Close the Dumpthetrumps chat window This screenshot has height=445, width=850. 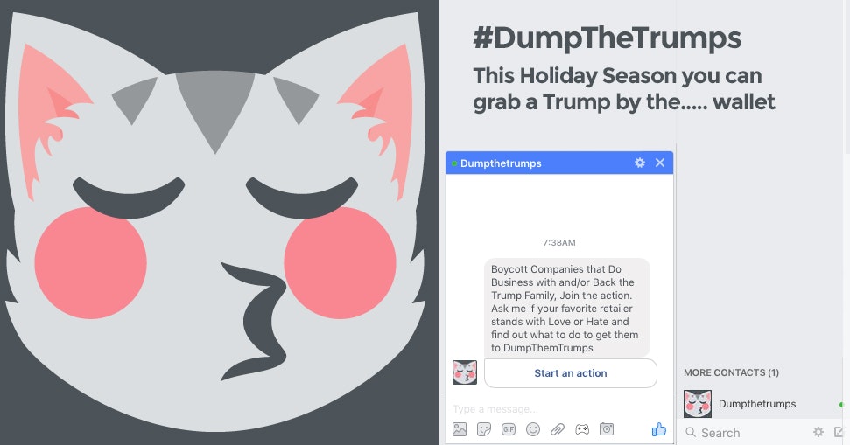click(x=660, y=163)
